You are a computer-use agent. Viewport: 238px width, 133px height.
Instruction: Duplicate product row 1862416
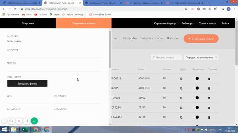tap(181, 117)
